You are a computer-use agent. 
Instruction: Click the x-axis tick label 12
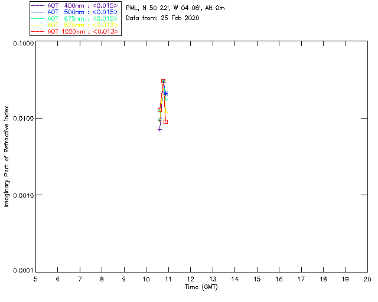click(190, 279)
